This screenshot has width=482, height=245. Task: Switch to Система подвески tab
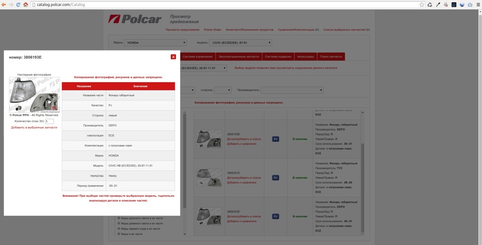tap(278, 57)
